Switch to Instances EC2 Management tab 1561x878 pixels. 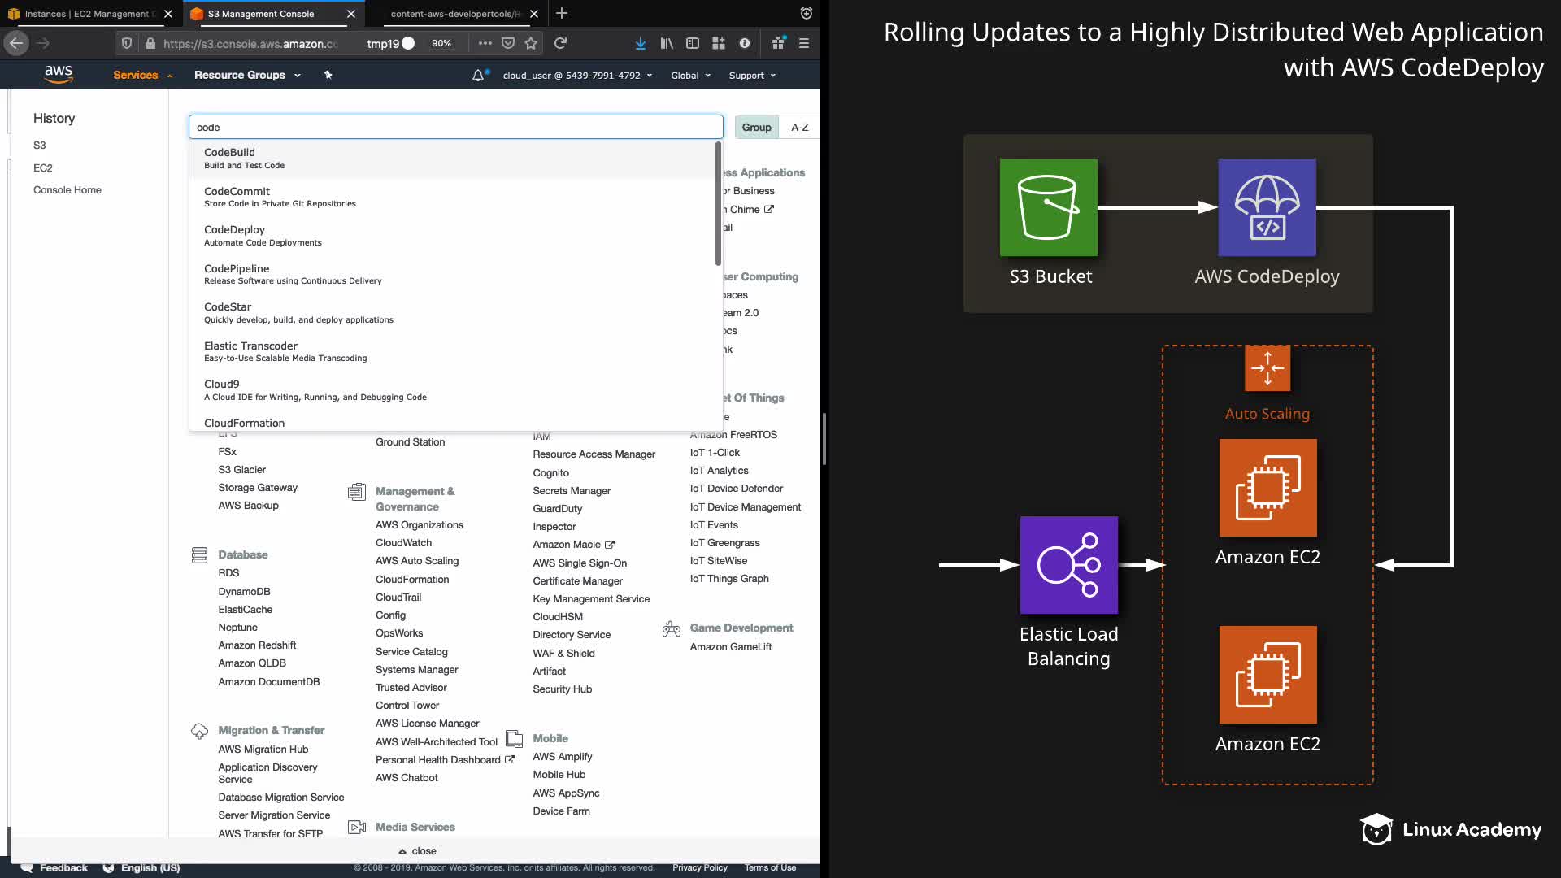point(87,14)
